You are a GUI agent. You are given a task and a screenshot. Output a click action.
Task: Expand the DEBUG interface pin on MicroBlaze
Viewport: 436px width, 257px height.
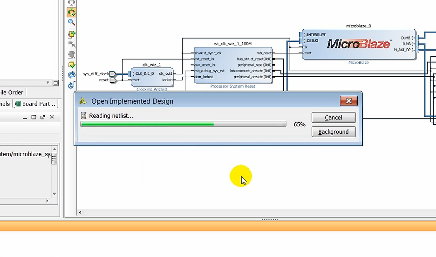tap(304, 41)
